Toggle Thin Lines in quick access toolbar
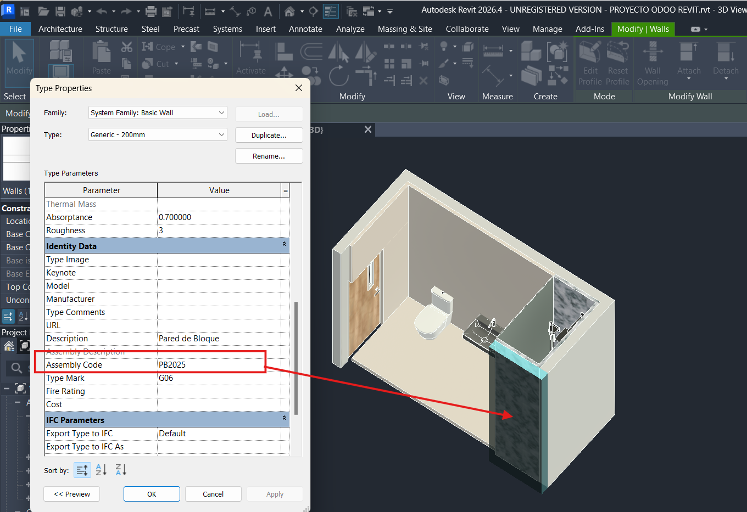The width and height of the screenshot is (747, 512). click(x=331, y=10)
